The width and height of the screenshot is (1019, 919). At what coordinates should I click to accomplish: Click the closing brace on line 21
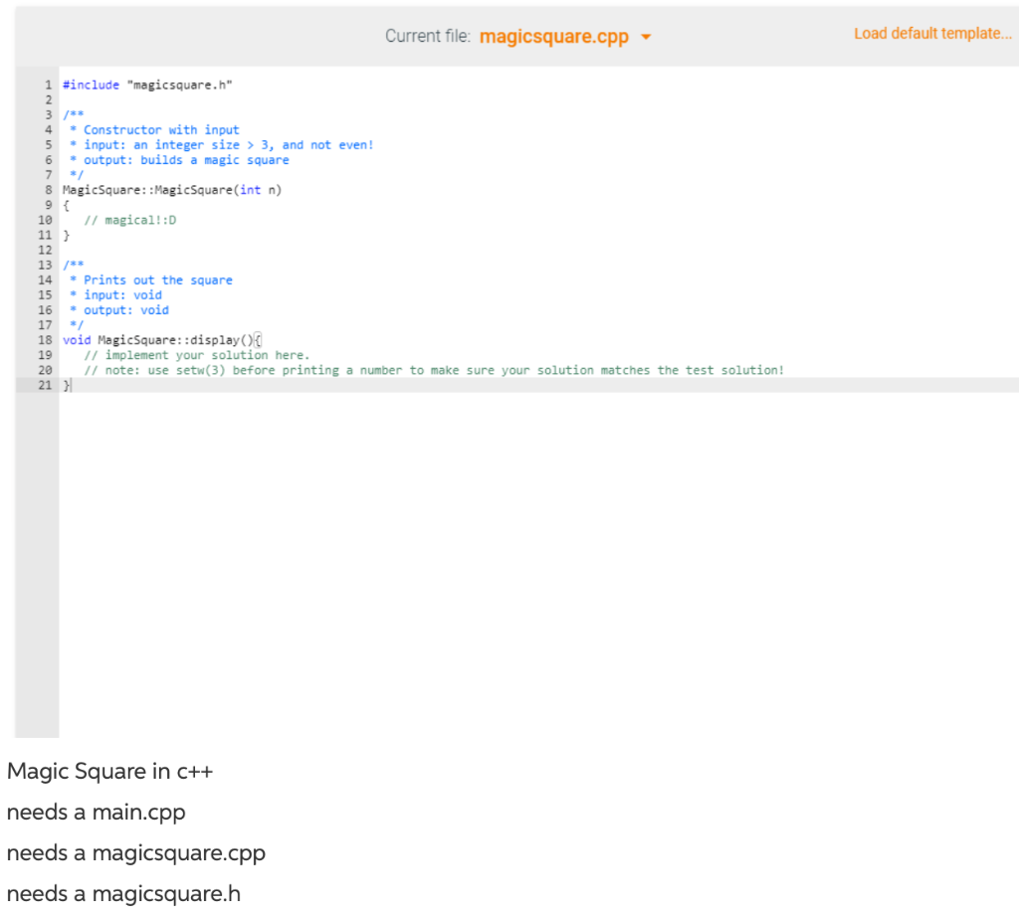tap(66, 385)
